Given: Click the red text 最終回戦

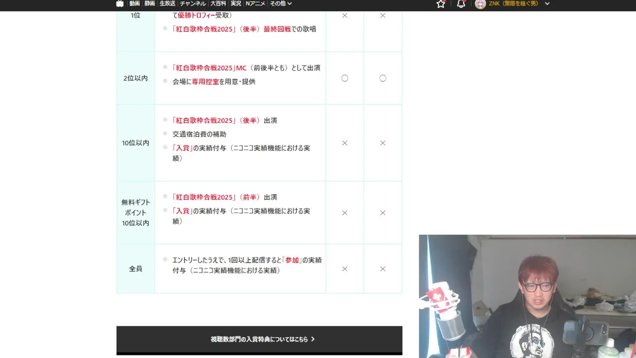Looking at the screenshot, I should coord(277,29).
